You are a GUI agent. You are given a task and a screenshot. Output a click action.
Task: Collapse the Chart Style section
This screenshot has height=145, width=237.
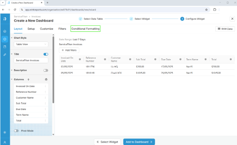(12, 38)
